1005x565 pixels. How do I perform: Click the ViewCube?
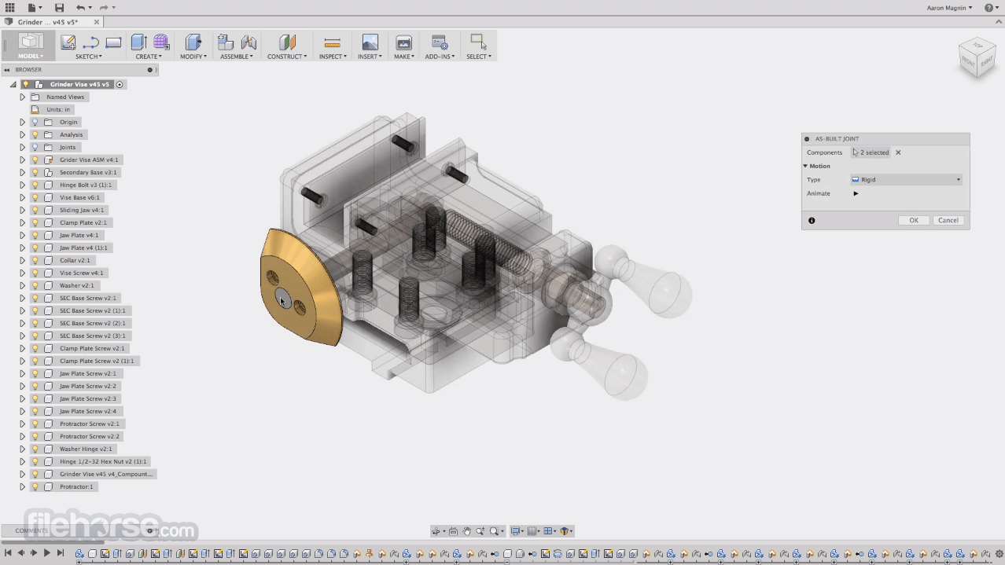coord(977,57)
